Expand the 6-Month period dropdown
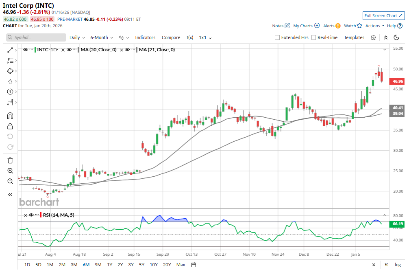409x272 pixels. [102, 37]
